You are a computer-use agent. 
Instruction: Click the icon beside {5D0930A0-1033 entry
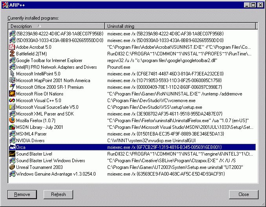pos(12,40)
